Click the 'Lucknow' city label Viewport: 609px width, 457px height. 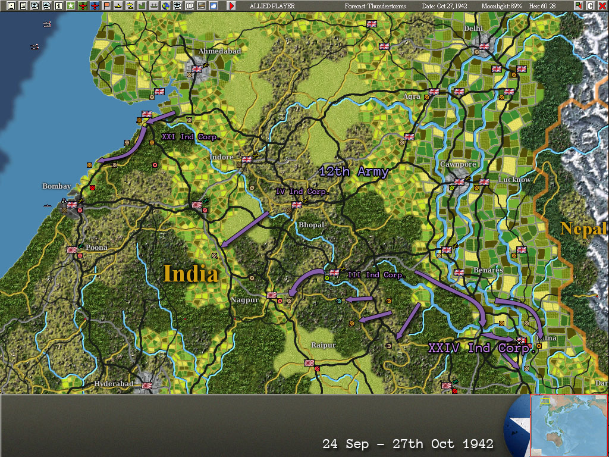pos(514,180)
